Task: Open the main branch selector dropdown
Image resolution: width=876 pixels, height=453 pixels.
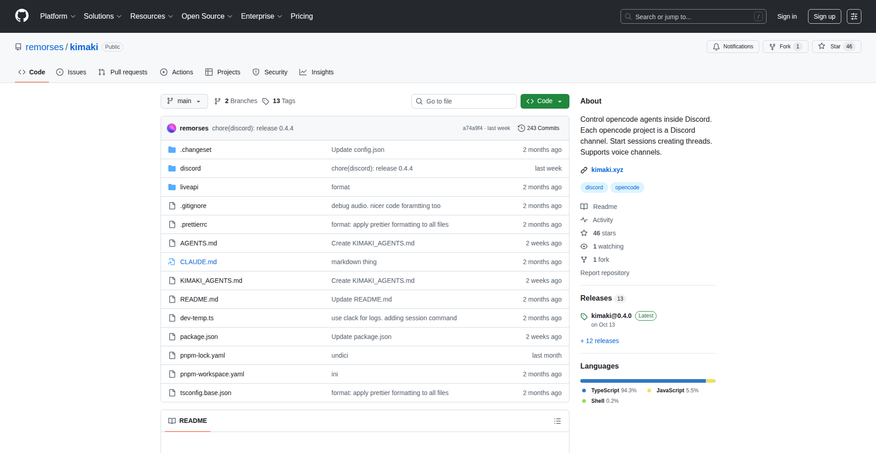Action: point(184,101)
